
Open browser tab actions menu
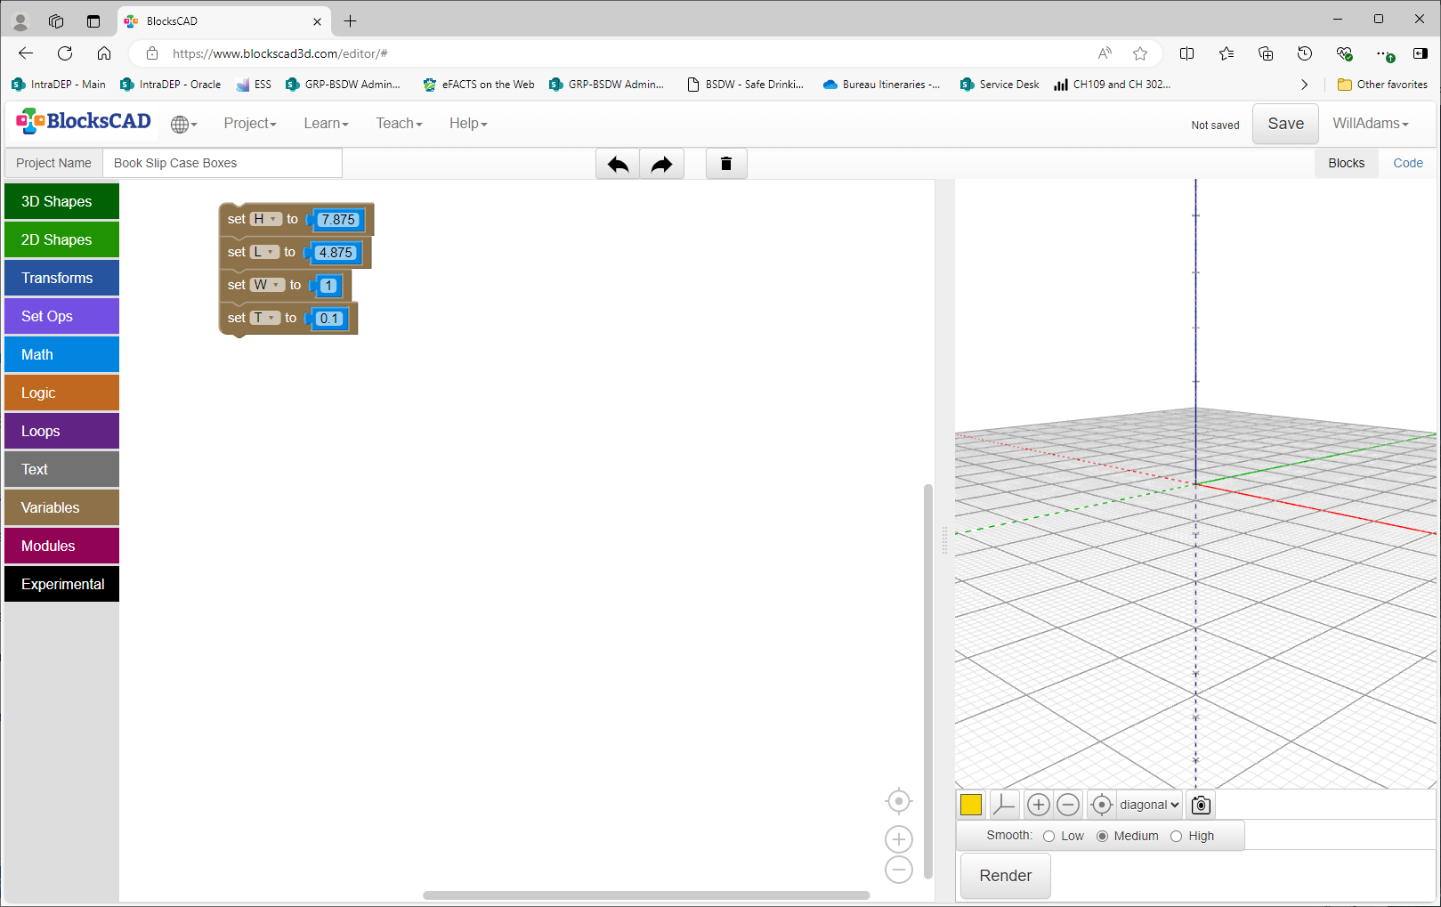(x=93, y=20)
